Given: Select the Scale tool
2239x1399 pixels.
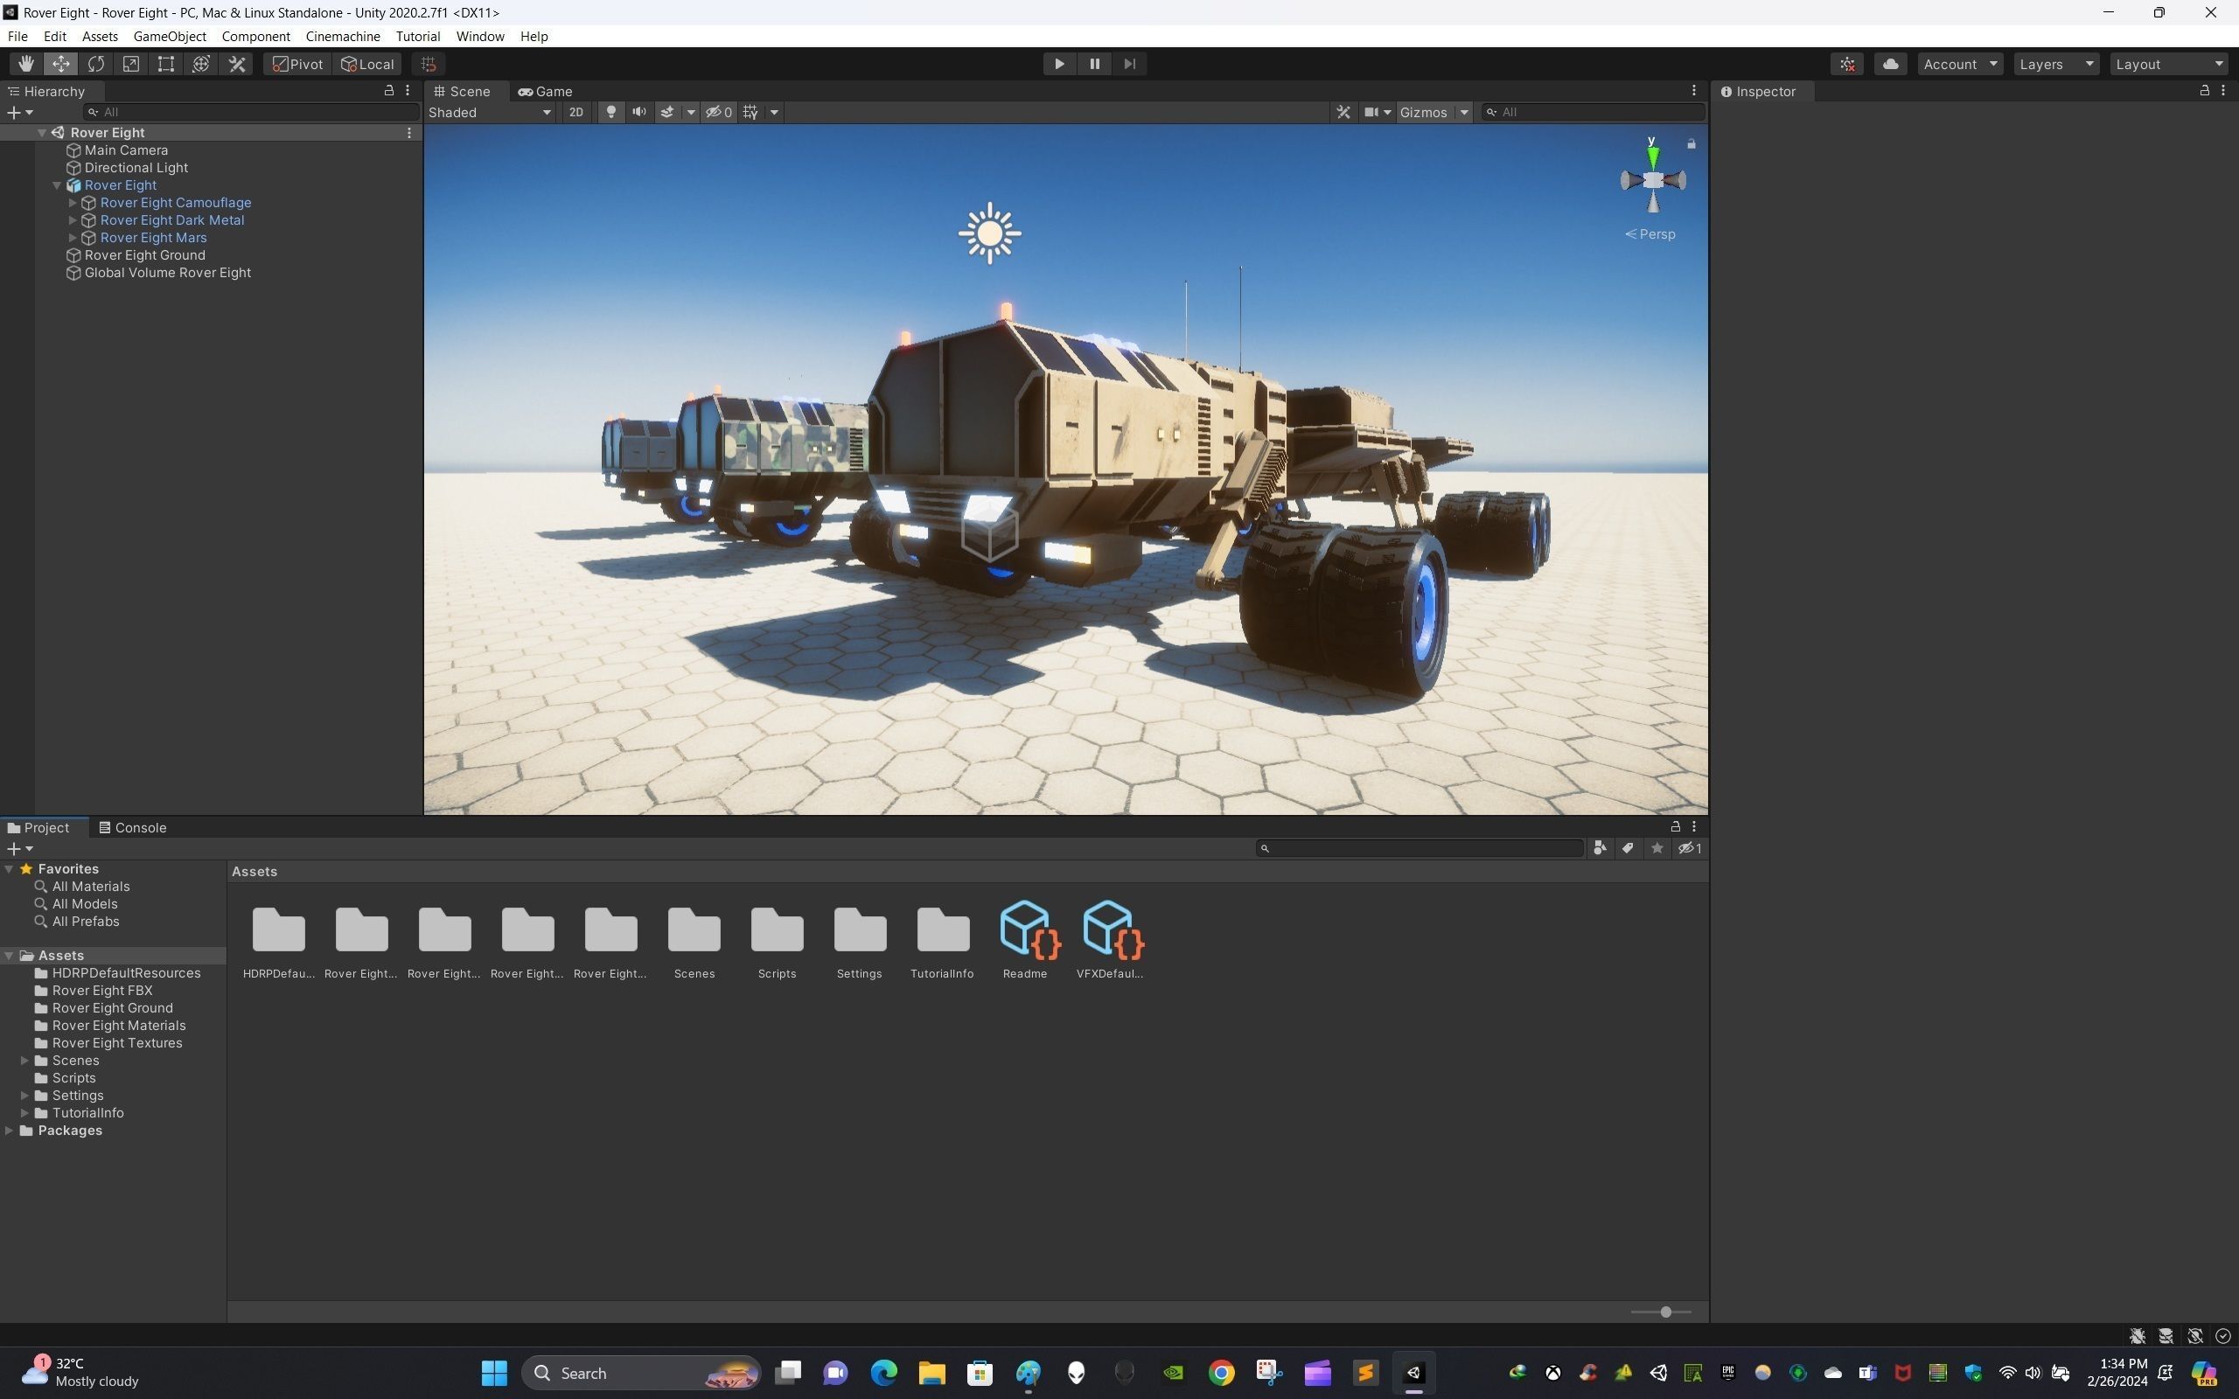Looking at the screenshot, I should [x=130, y=64].
